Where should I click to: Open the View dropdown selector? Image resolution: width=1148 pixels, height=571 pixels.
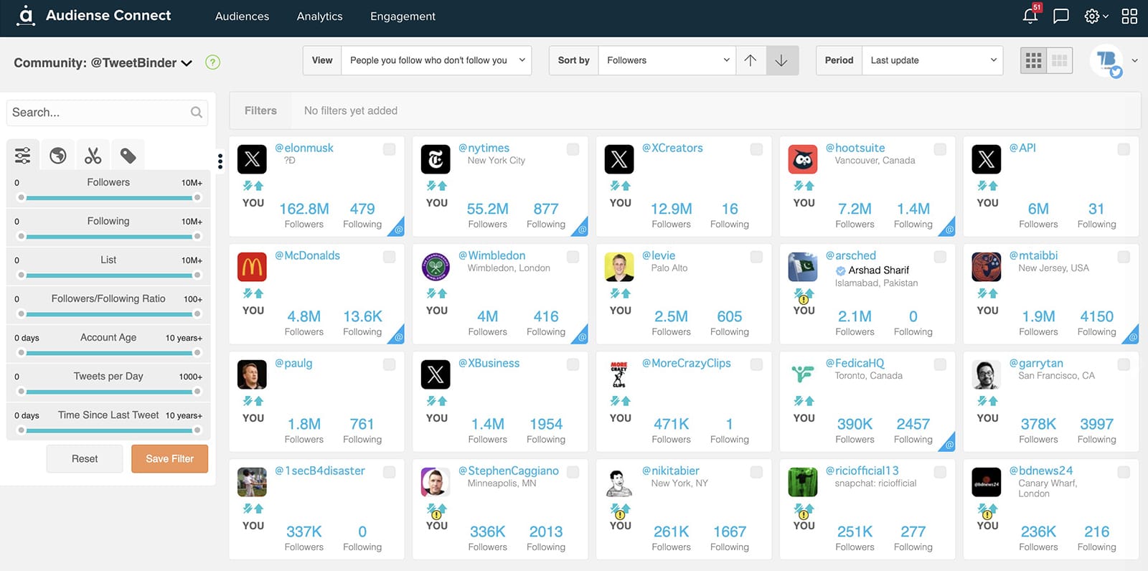pyautogui.click(x=436, y=60)
